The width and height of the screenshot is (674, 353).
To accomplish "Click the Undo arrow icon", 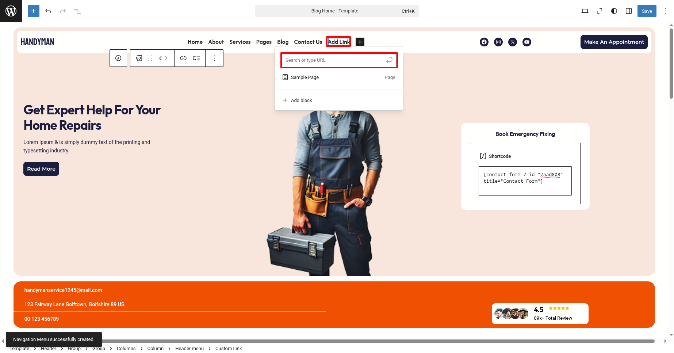I will tap(48, 11).
